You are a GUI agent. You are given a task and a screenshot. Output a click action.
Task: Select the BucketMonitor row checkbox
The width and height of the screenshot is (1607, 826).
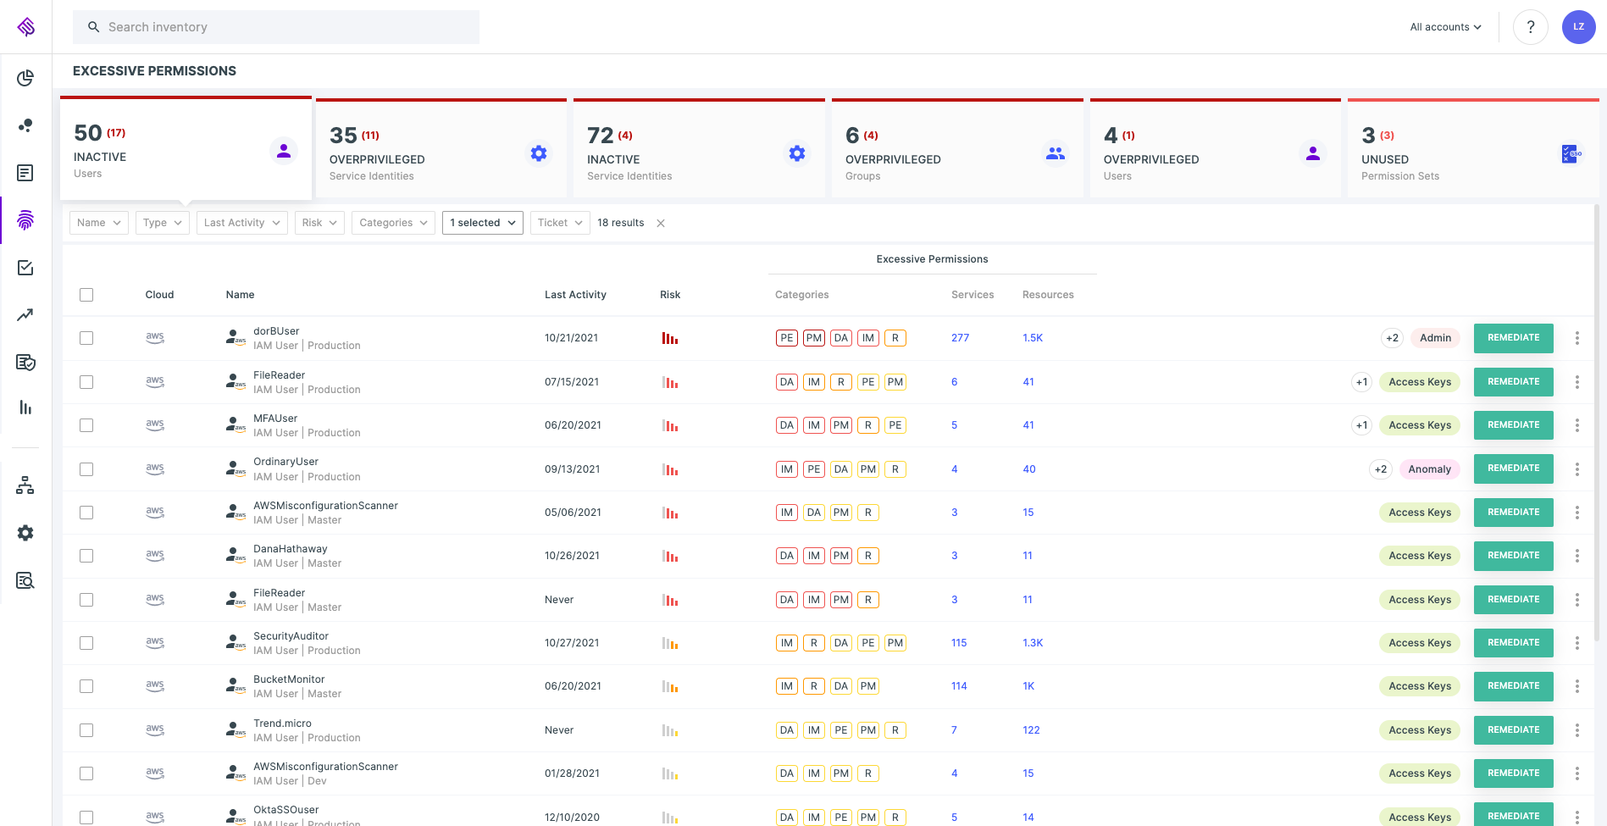click(86, 686)
